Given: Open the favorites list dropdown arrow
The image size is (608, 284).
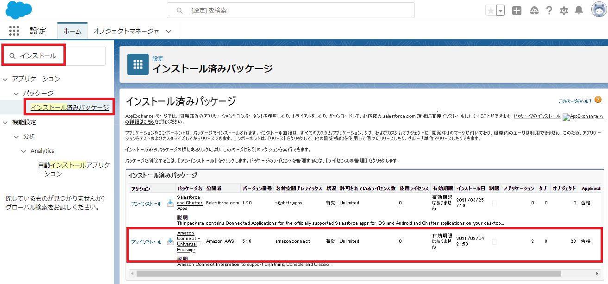Looking at the screenshot, I should (x=500, y=11).
